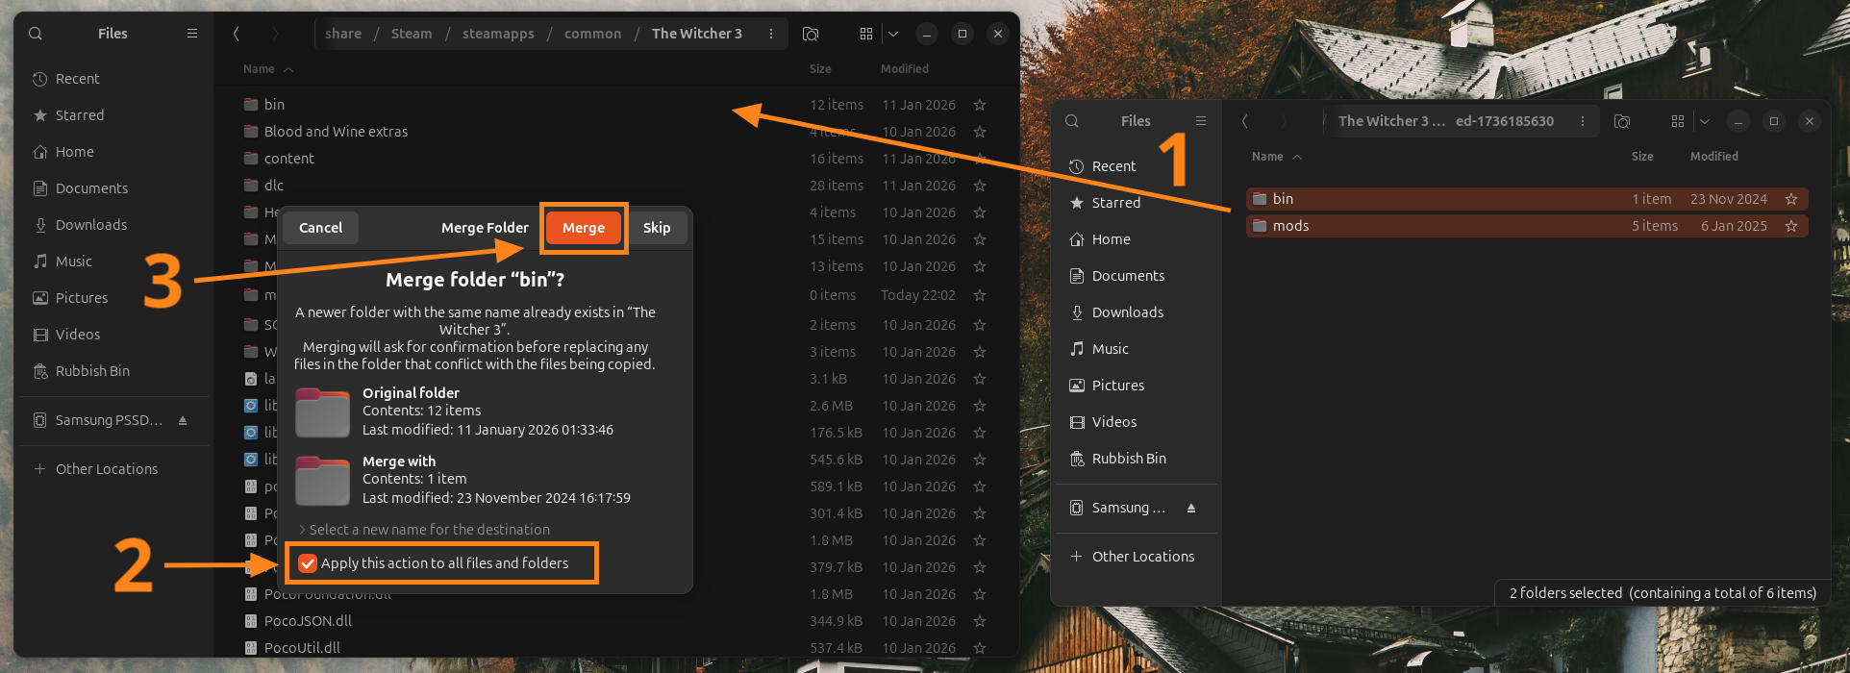
Task: Toggle 'Apply this action to all files' checkbox
Action: [x=308, y=563]
